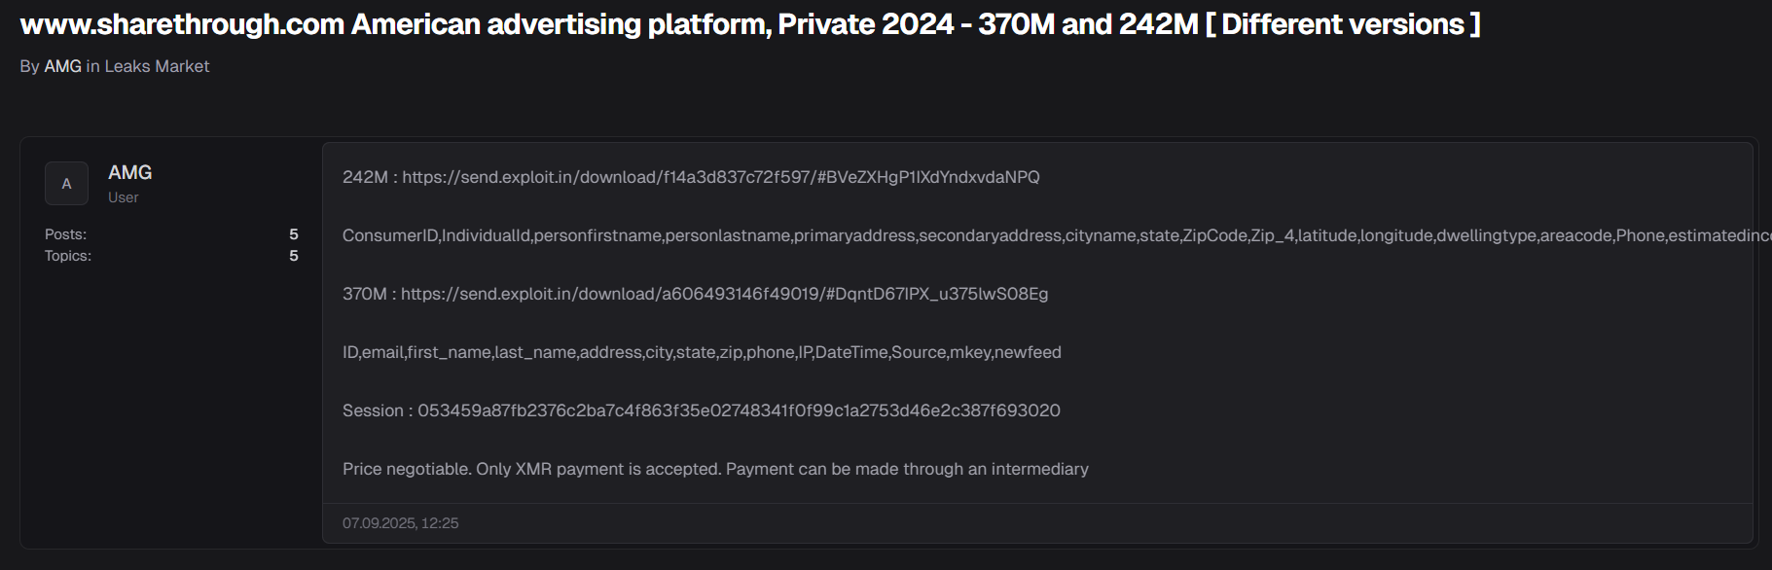The image size is (1772, 570).
Task: Click the Topics label
Action: pyautogui.click(x=68, y=256)
